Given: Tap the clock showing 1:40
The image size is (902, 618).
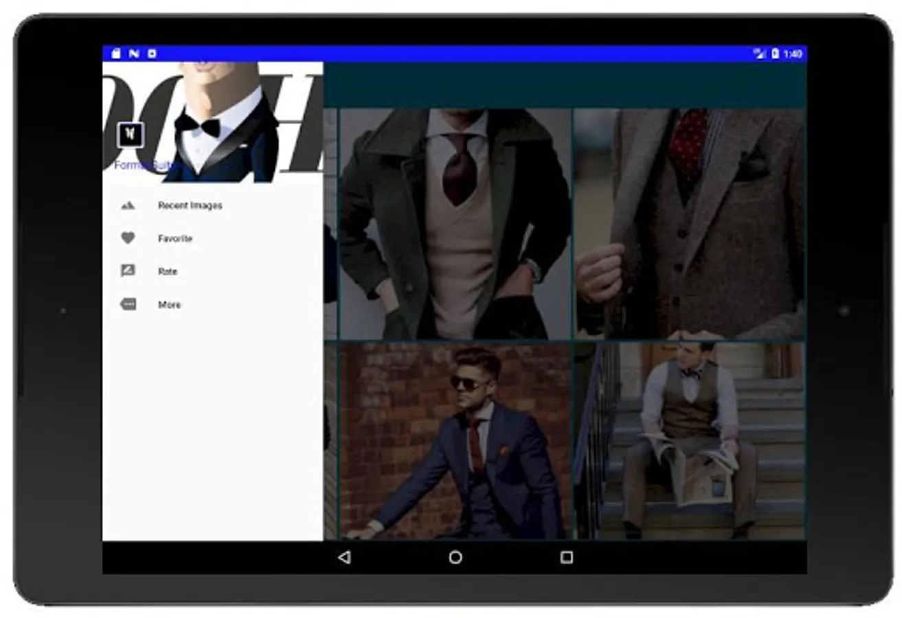Looking at the screenshot, I should (793, 54).
